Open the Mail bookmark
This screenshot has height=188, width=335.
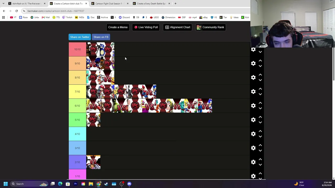pyautogui.click(x=46, y=17)
